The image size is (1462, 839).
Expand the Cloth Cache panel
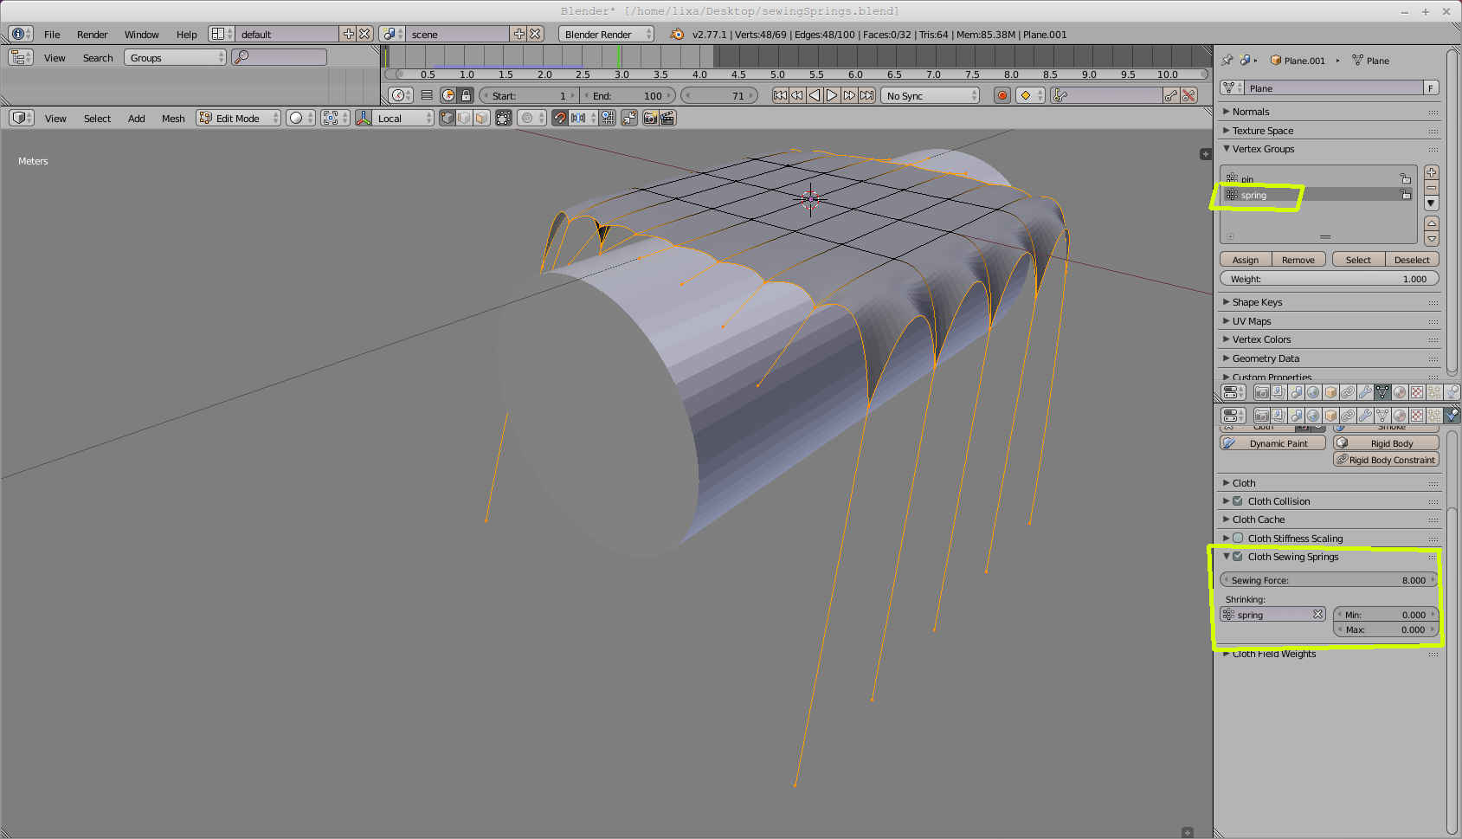coord(1259,520)
